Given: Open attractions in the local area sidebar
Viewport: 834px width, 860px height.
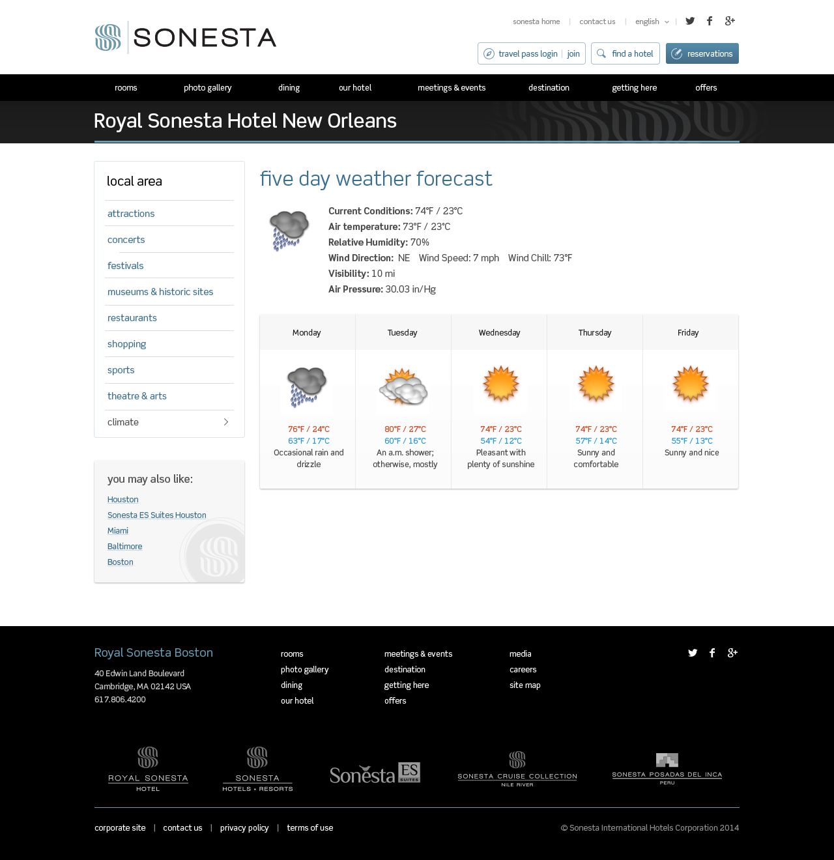Looking at the screenshot, I should (131, 214).
